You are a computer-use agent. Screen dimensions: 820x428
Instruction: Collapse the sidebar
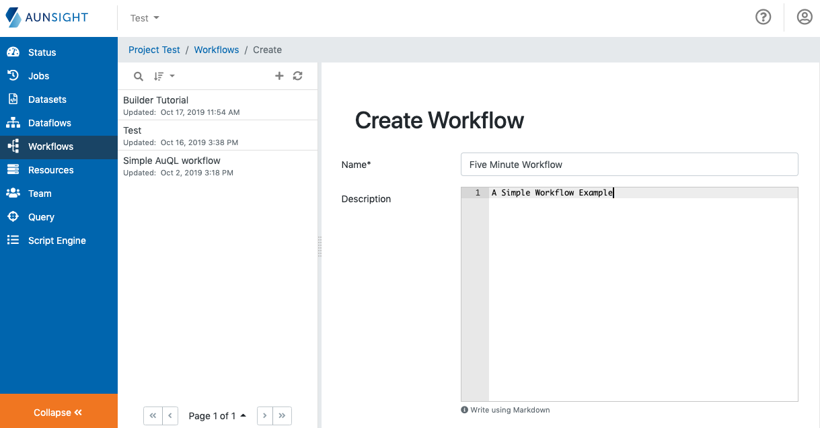[x=59, y=411]
